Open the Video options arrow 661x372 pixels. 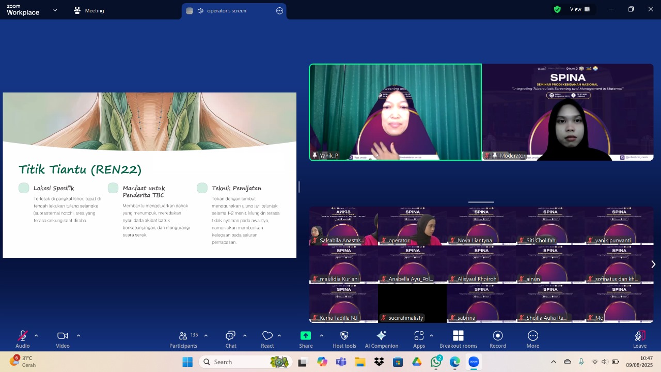point(78,336)
